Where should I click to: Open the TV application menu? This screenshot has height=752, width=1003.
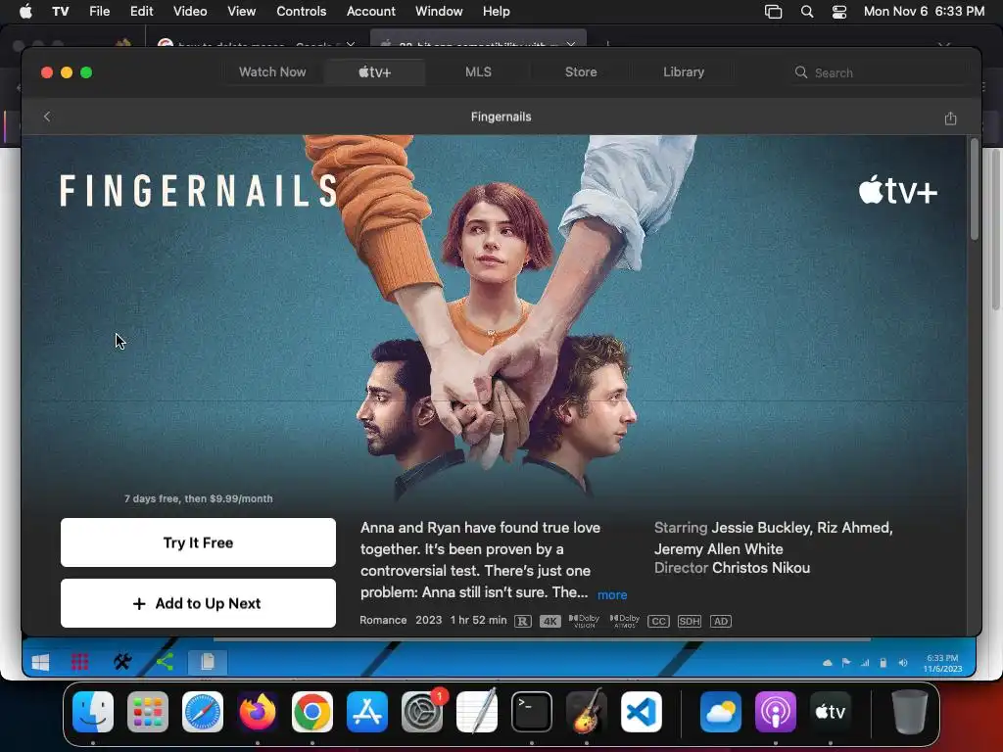tap(60, 12)
